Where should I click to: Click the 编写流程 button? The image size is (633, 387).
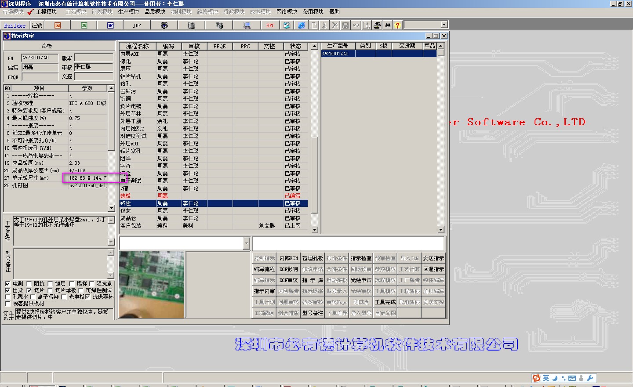[x=264, y=269]
